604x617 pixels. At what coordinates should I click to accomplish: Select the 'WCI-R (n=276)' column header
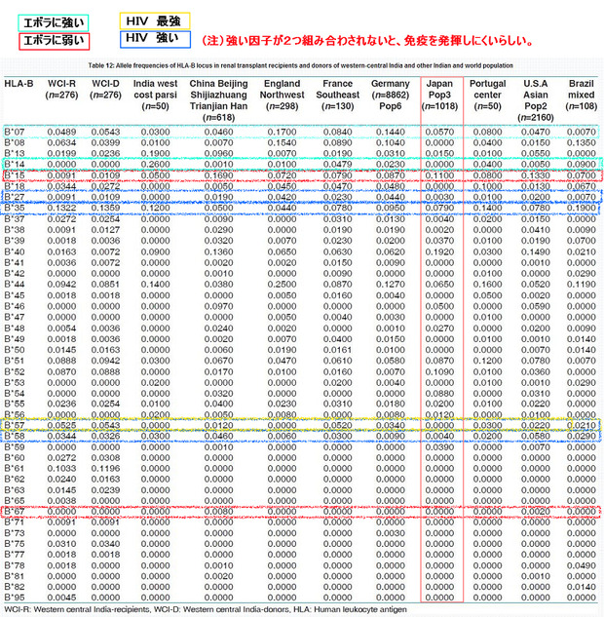[x=61, y=90]
